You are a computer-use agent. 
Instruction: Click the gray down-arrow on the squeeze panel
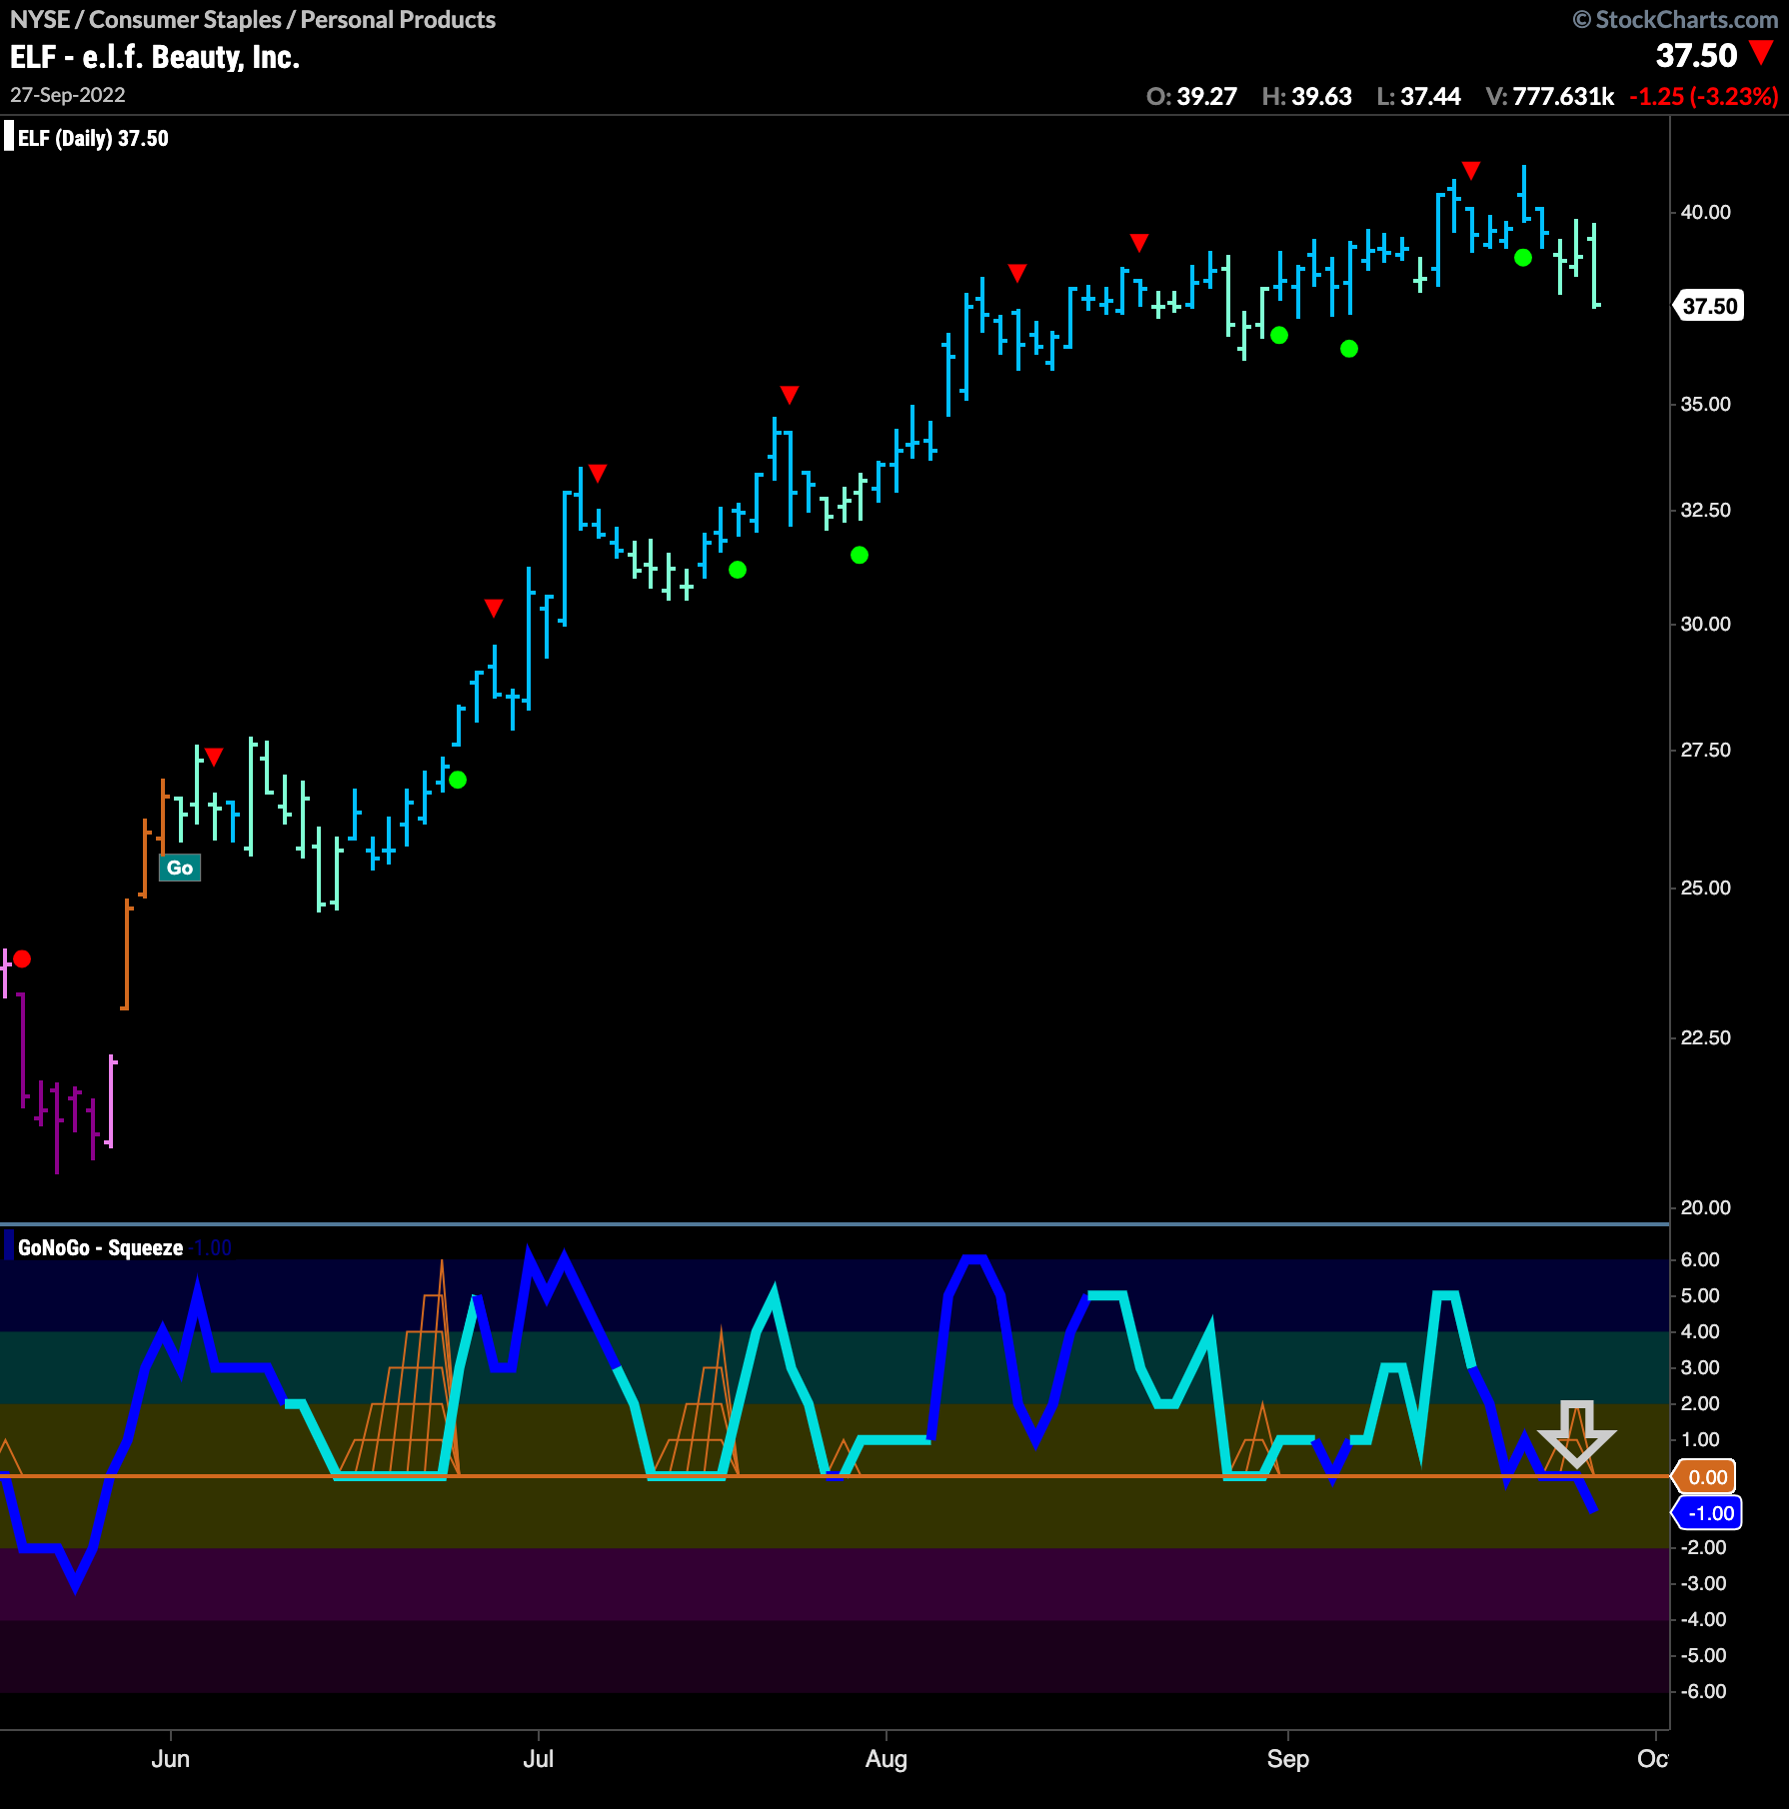pyautogui.click(x=1576, y=1434)
